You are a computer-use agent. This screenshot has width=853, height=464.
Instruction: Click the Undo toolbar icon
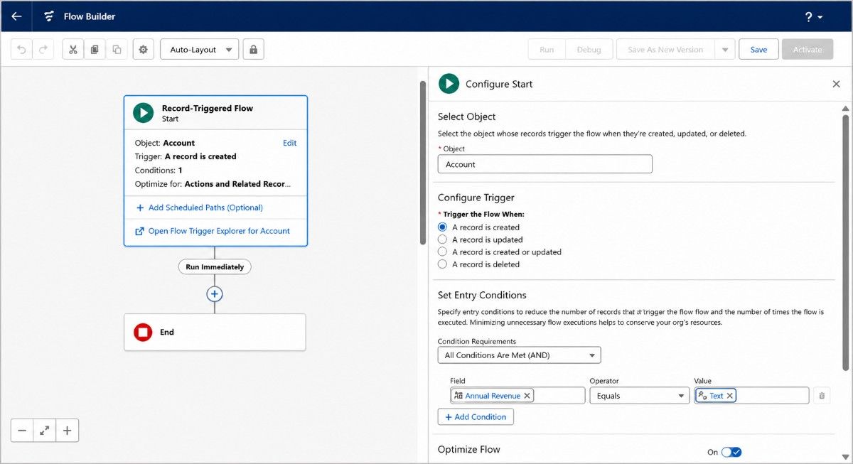click(21, 50)
